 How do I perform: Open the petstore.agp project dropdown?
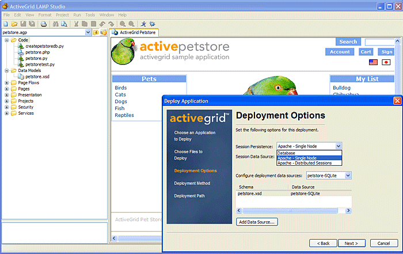pyautogui.click(x=88, y=32)
